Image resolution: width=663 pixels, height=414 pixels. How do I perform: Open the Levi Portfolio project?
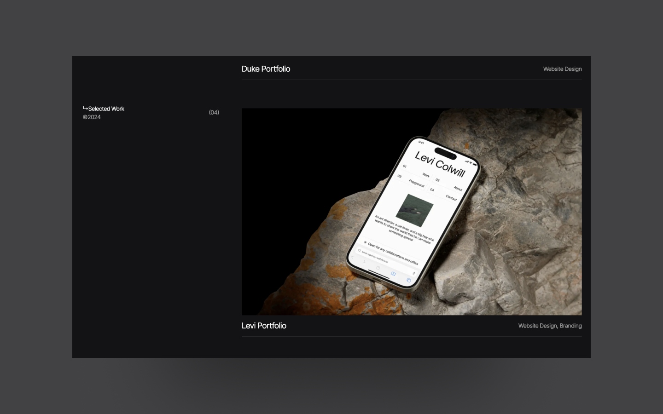[264, 326]
